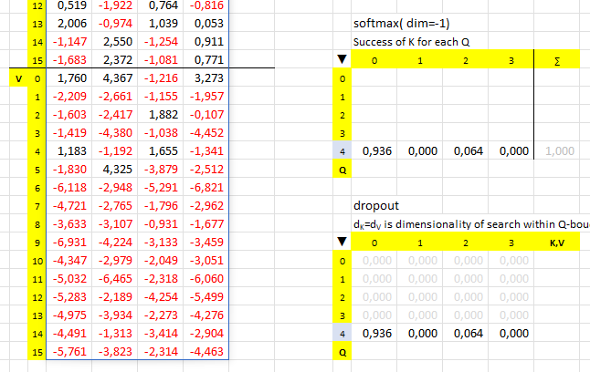
Task: Click the Q label under dropout table
Action: pos(342,353)
